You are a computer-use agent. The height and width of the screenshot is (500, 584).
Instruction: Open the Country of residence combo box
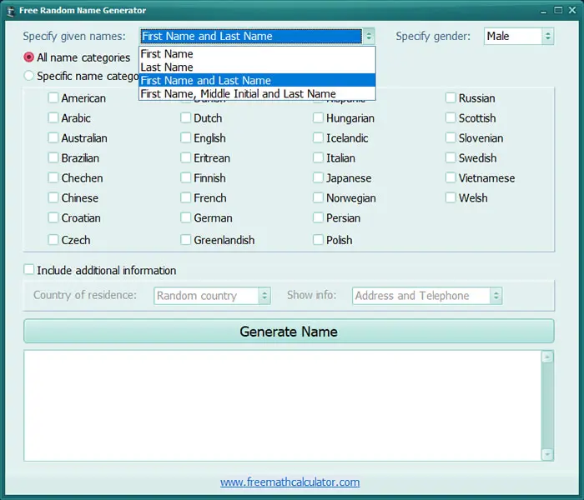[212, 296]
